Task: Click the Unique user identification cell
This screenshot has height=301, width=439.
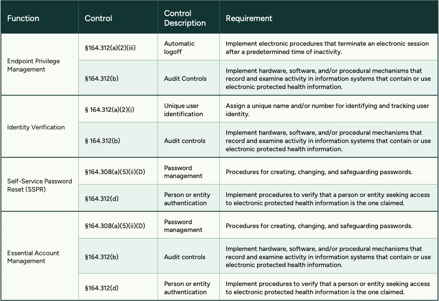Action: pyautogui.click(x=183, y=110)
